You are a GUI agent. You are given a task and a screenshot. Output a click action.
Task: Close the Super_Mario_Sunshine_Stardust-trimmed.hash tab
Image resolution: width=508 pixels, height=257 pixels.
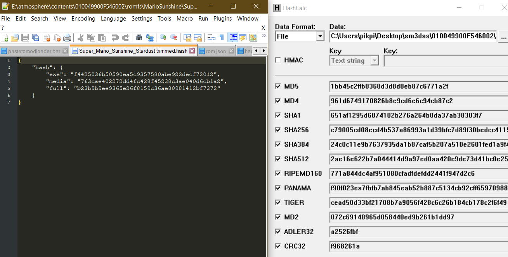tap(192, 51)
